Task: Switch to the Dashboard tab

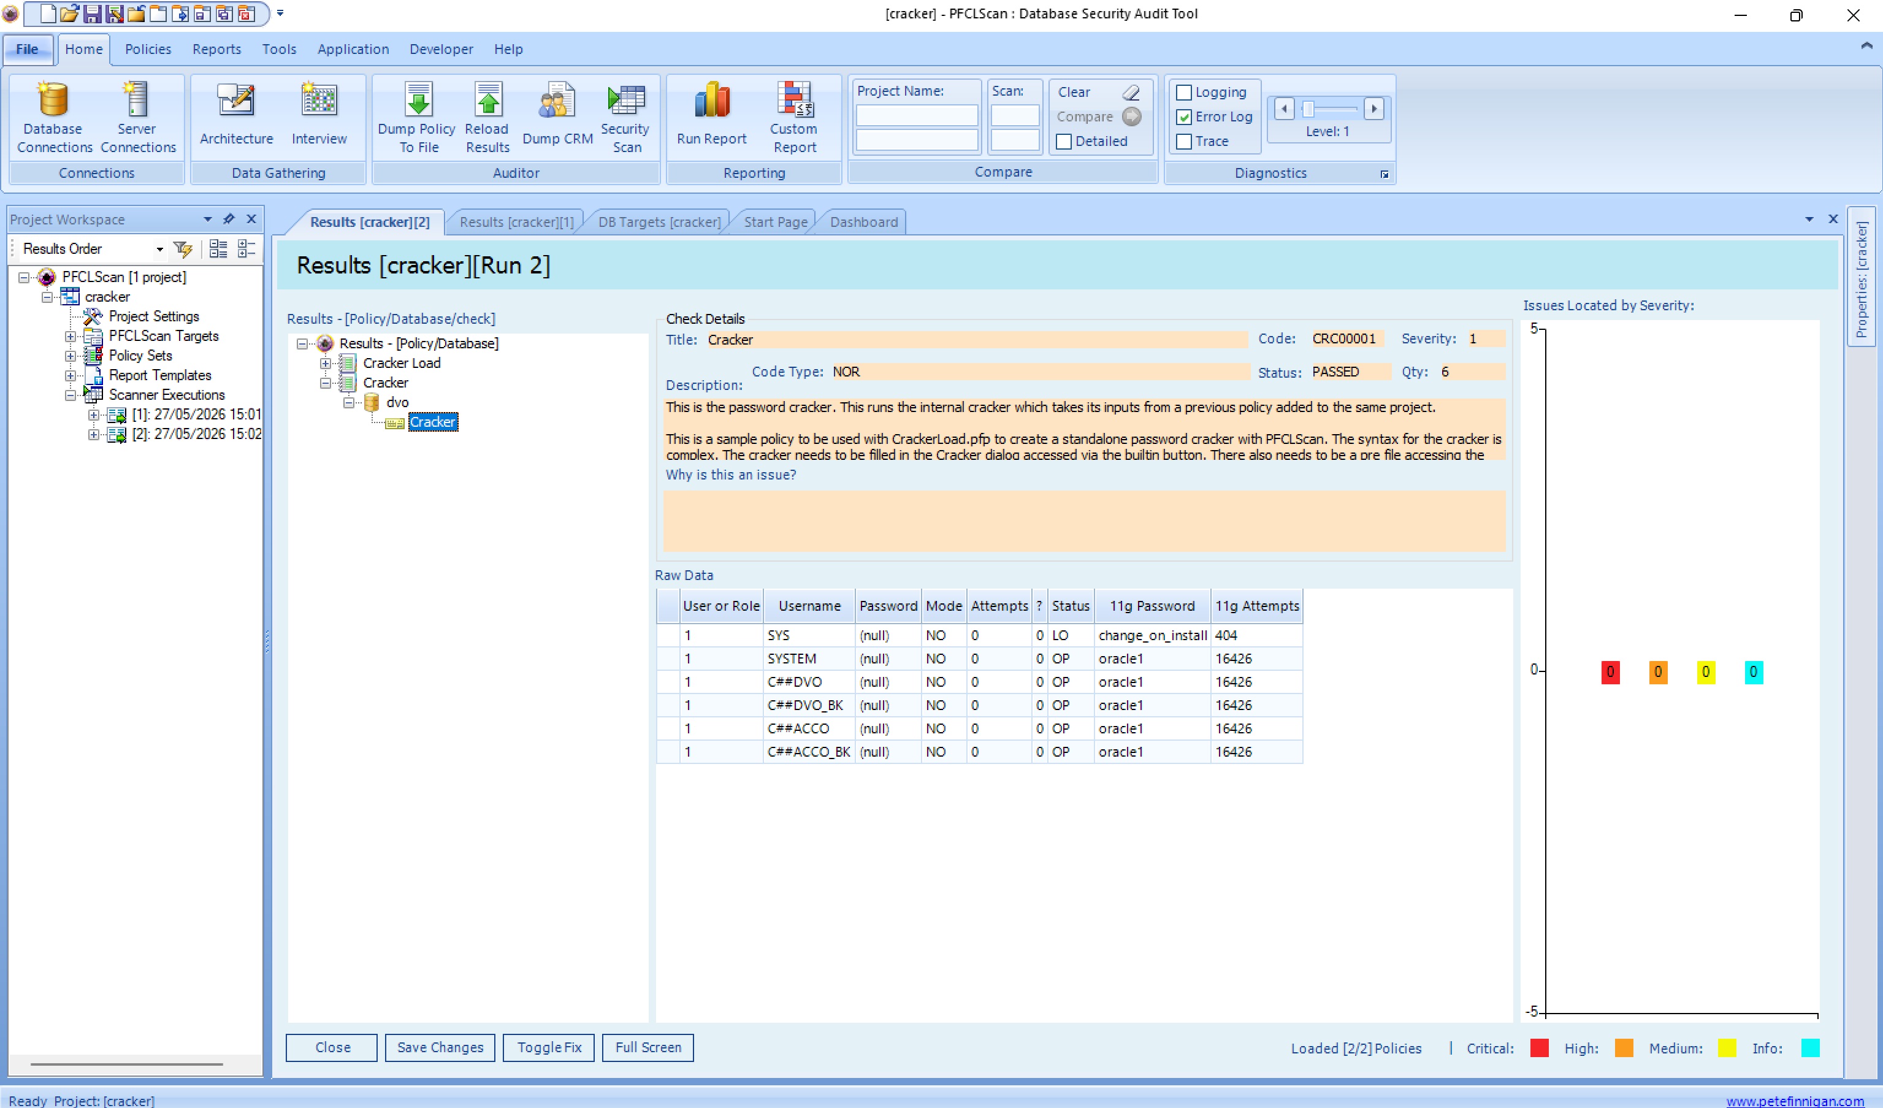Action: click(x=864, y=222)
